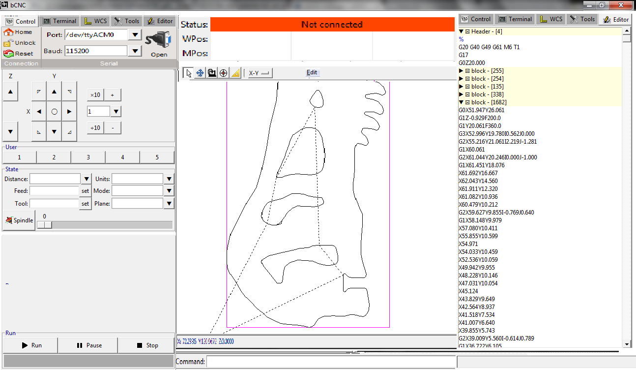Collapse the block - [1682] triangle
This screenshot has width=636, height=370.
pyautogui.click(x=462, y=102)
